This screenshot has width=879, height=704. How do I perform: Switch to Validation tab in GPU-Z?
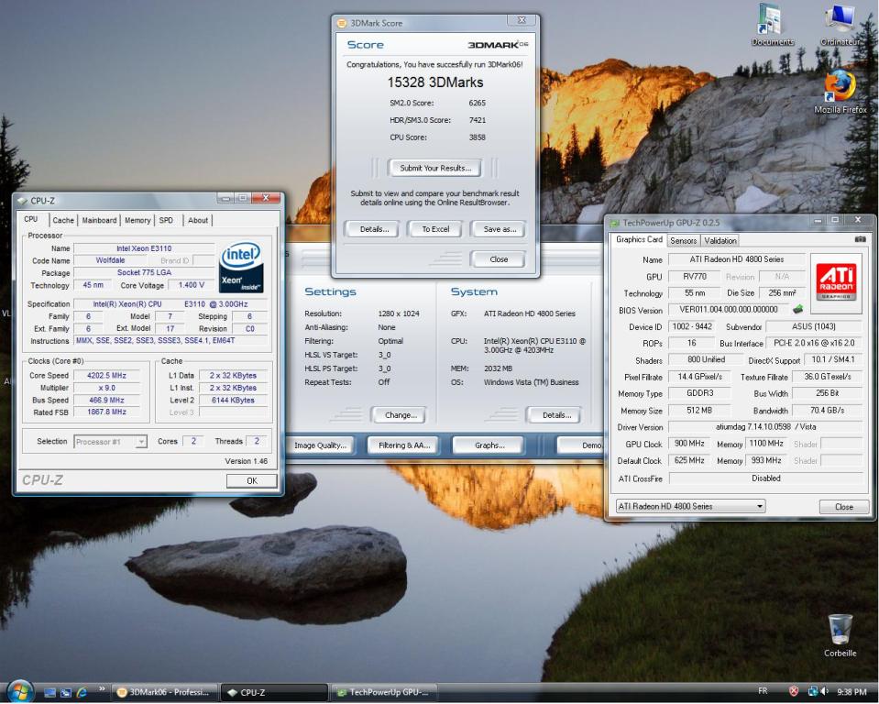720,240
